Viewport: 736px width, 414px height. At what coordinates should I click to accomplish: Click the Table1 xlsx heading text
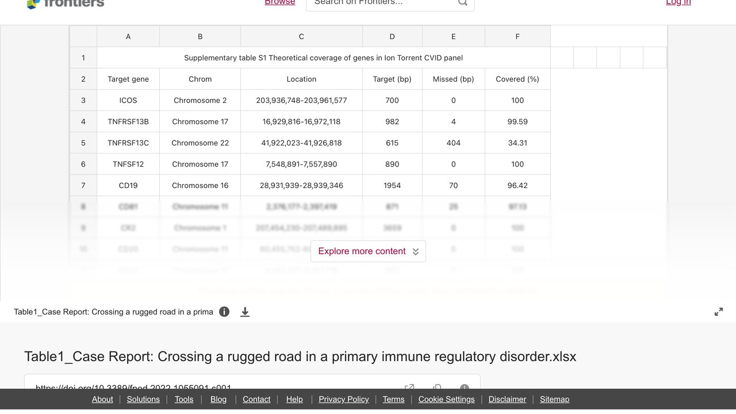[x=300, y=356]
